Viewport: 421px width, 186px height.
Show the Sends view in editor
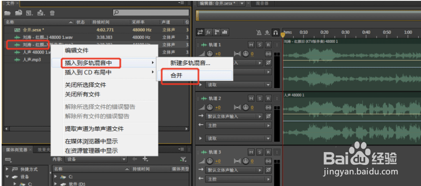tap(216, 32)
